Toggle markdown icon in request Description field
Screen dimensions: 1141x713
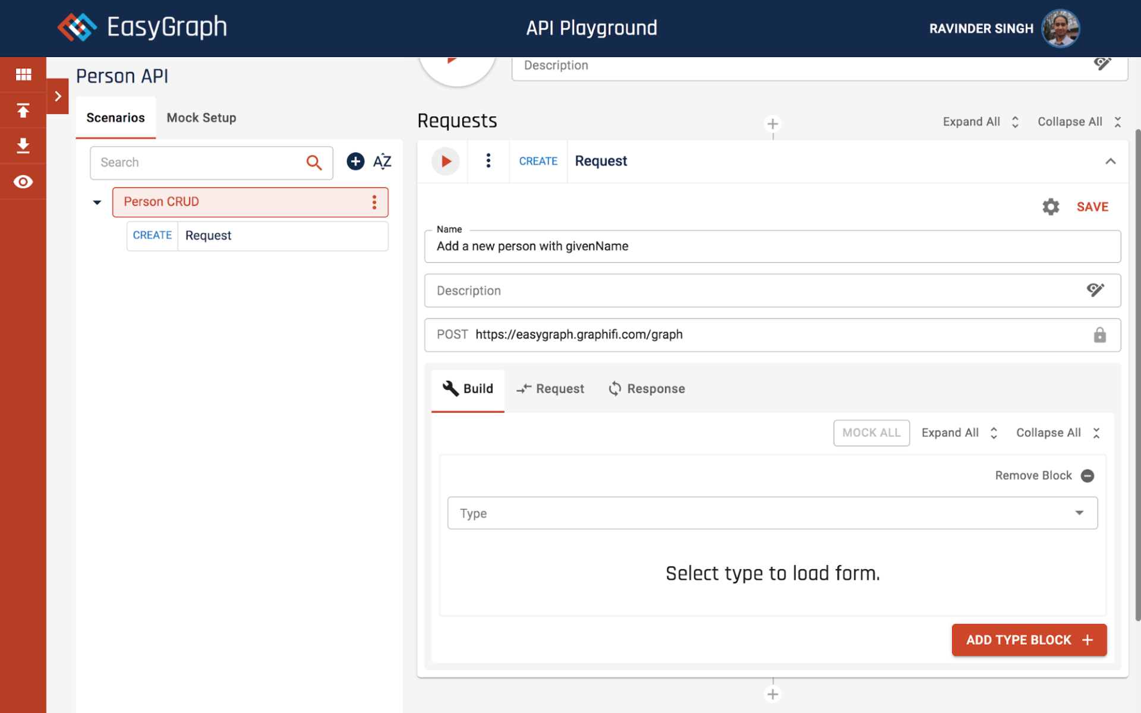point(1095,290)
